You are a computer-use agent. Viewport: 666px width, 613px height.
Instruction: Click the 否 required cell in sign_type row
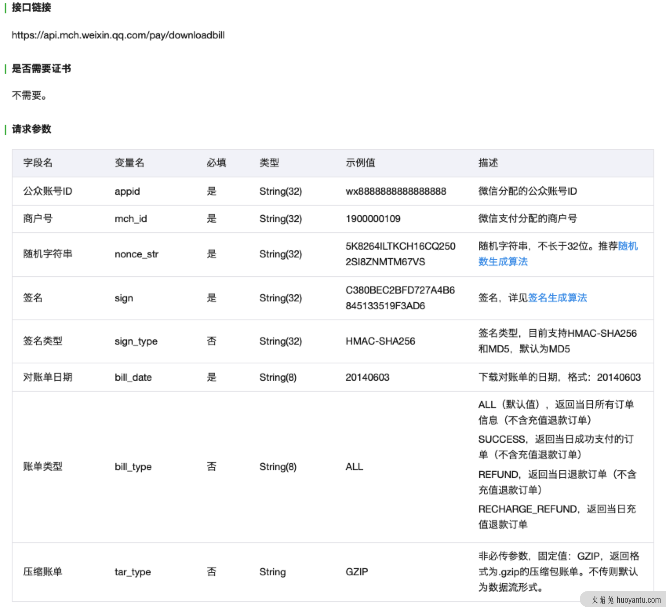[211, 341]
